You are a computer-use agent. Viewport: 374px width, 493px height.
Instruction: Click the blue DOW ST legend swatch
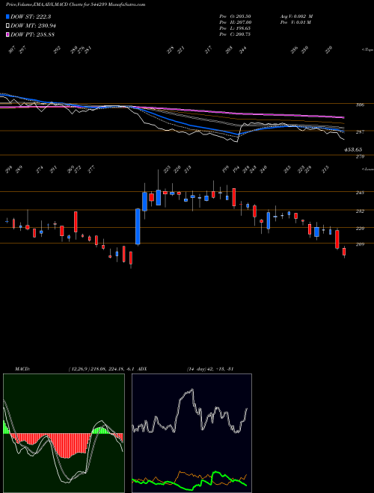(x=7, y=16)
